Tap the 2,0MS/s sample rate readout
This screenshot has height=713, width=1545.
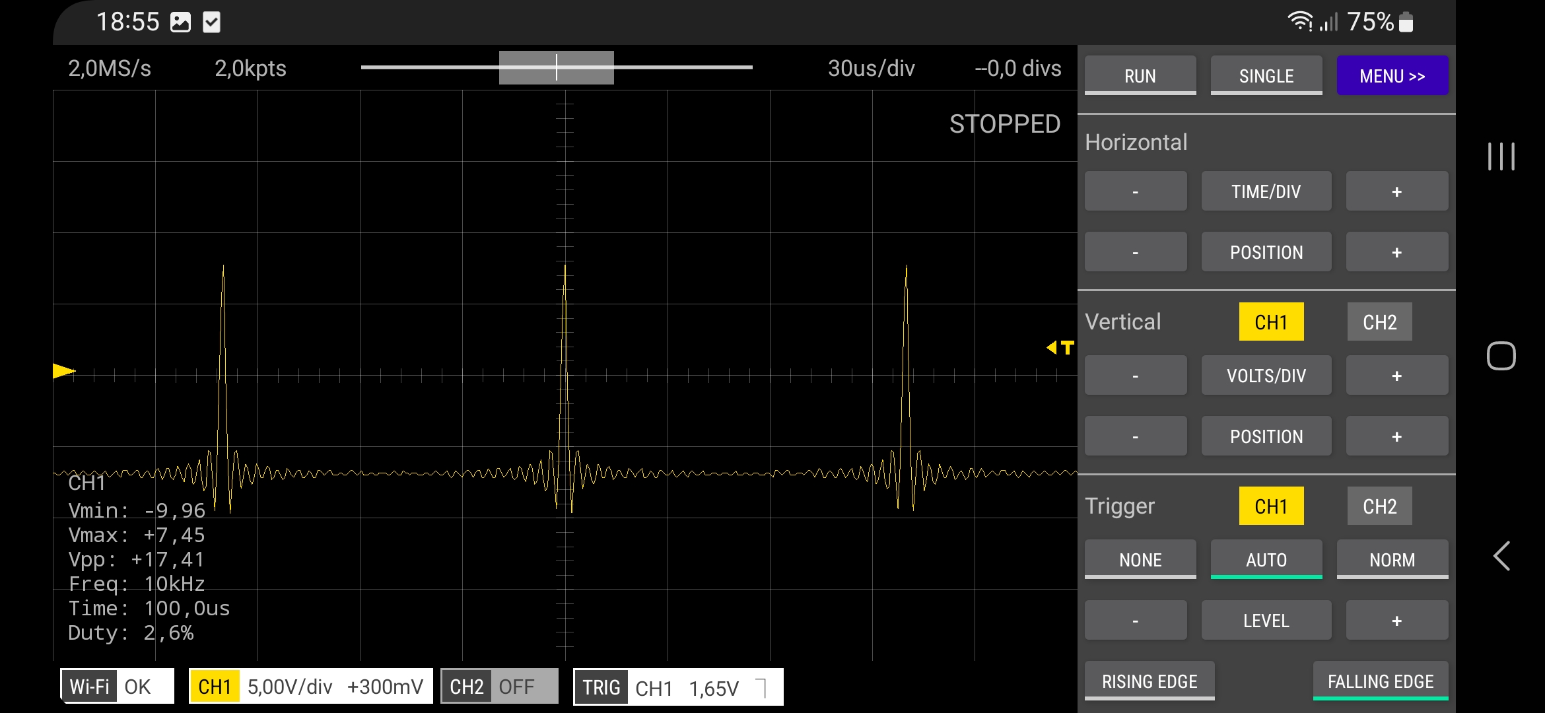pyautogui.click(x=110, y=68)
